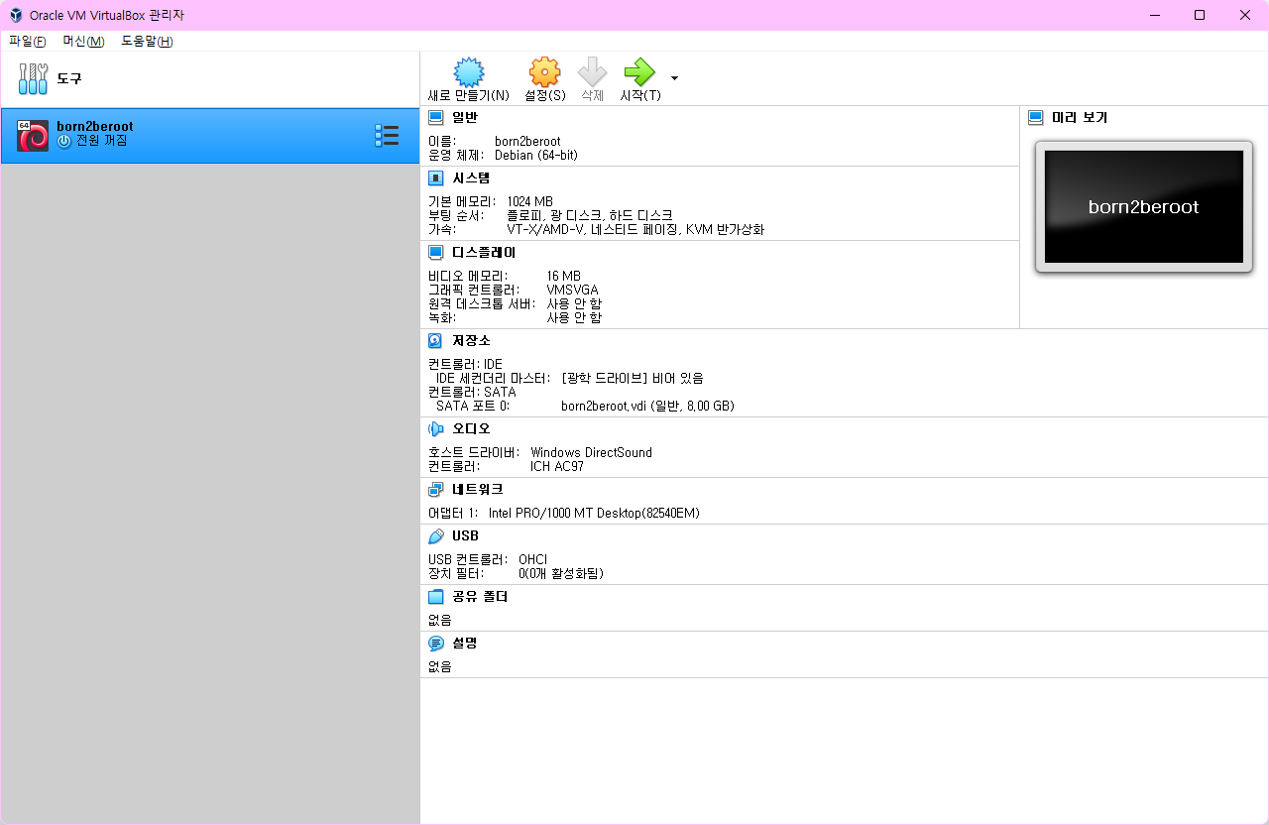
Task: Click the VT-x/AMD-V acceleration value
Action: pos(635,229)
